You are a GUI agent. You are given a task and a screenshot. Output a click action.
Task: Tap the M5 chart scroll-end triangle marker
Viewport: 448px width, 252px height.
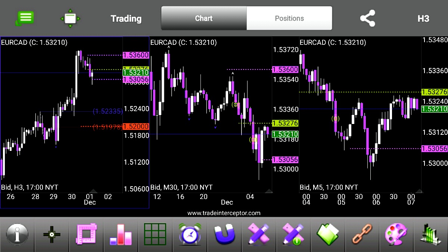419,191
